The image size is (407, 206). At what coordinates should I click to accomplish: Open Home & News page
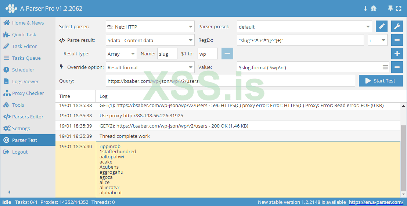[28, 23]
